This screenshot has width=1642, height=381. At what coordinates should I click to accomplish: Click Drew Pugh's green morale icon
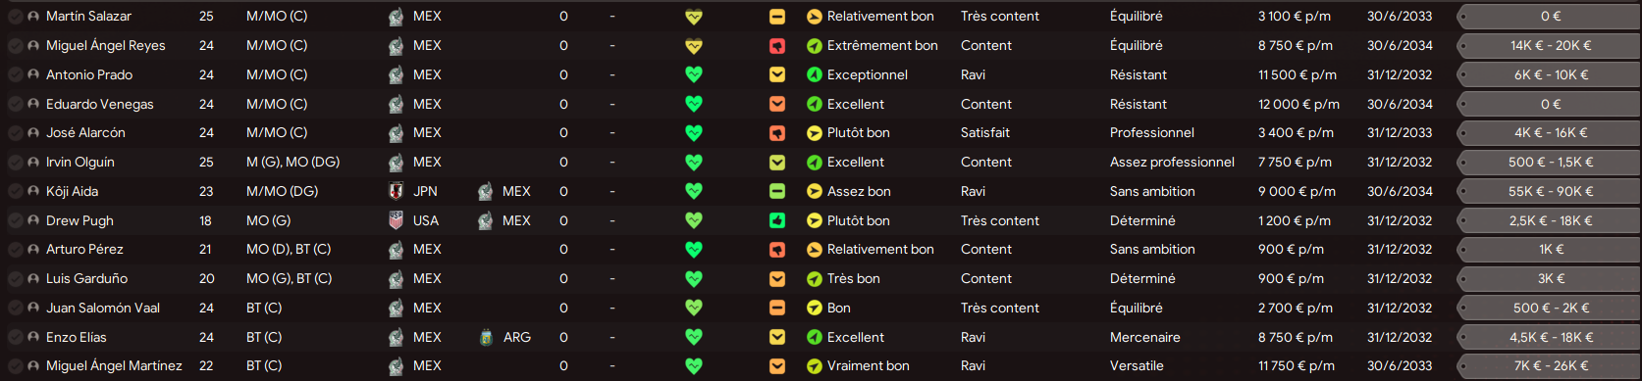point(777,220)
